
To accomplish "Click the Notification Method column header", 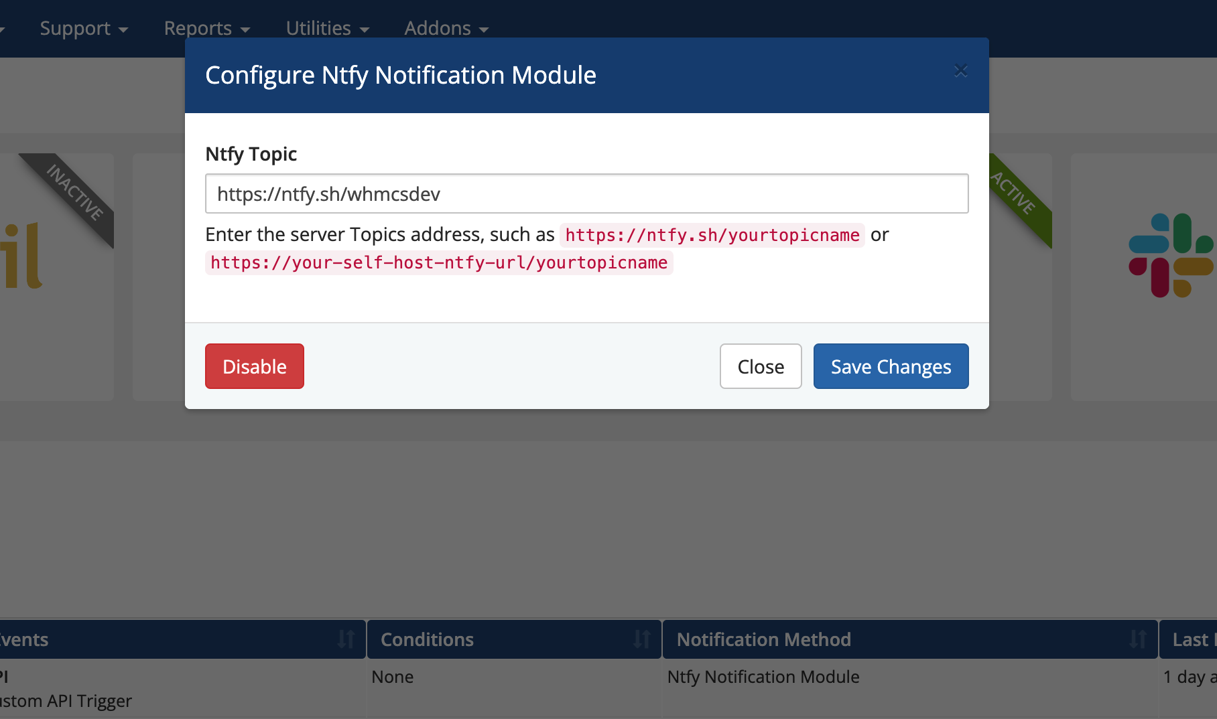I will click(910, 639).
